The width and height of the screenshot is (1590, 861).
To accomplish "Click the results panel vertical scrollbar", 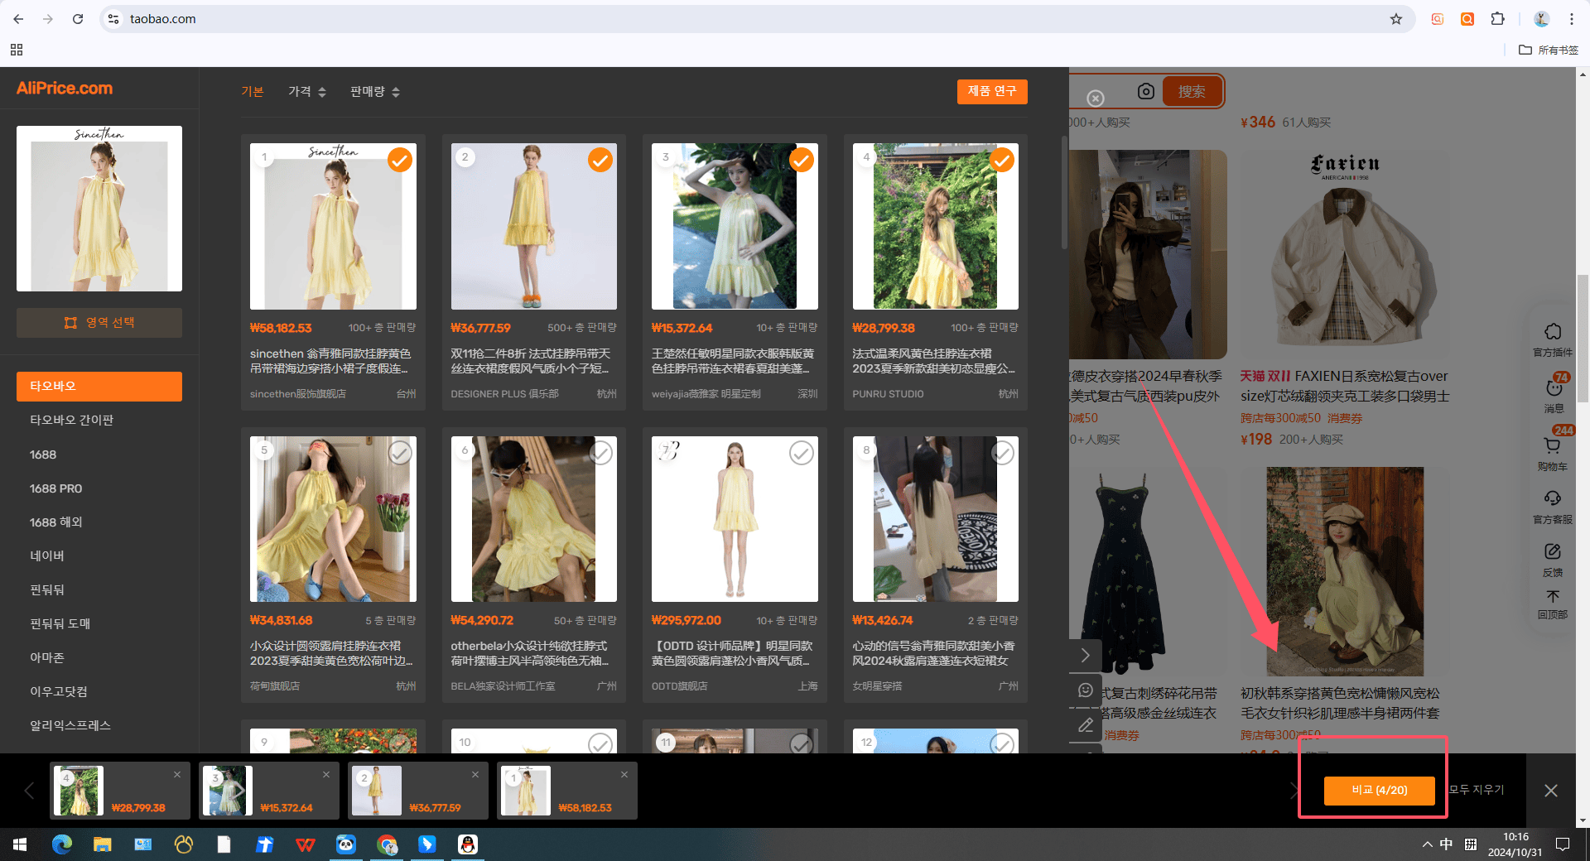I will [x=1064, y=192].
